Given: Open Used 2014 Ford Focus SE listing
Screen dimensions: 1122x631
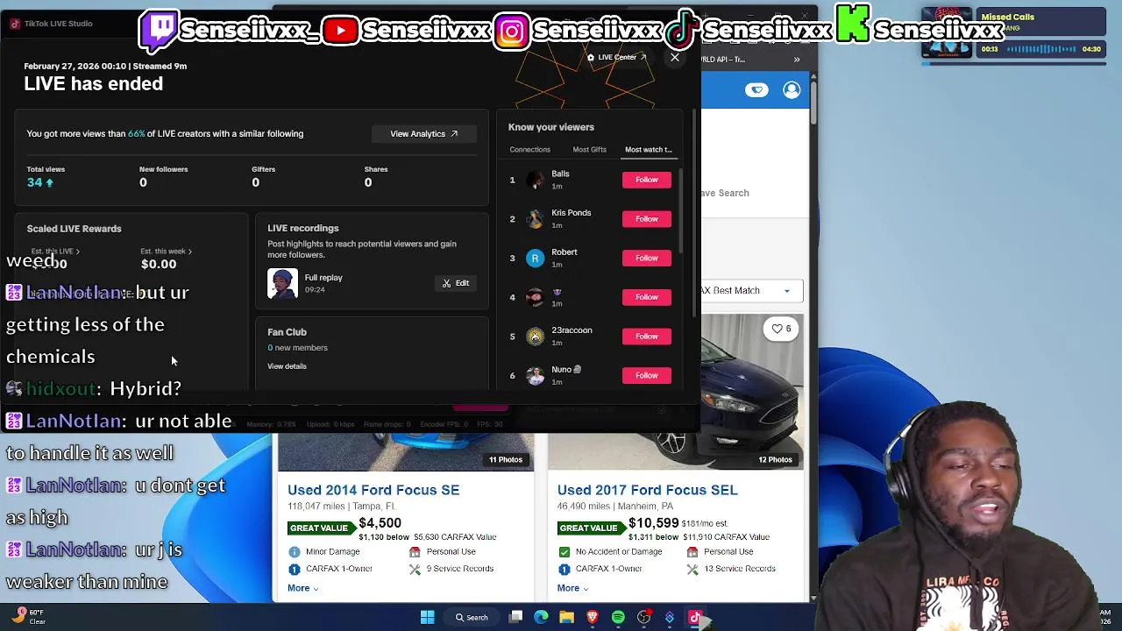Looking at the screenshot, I should click(373, 490).
